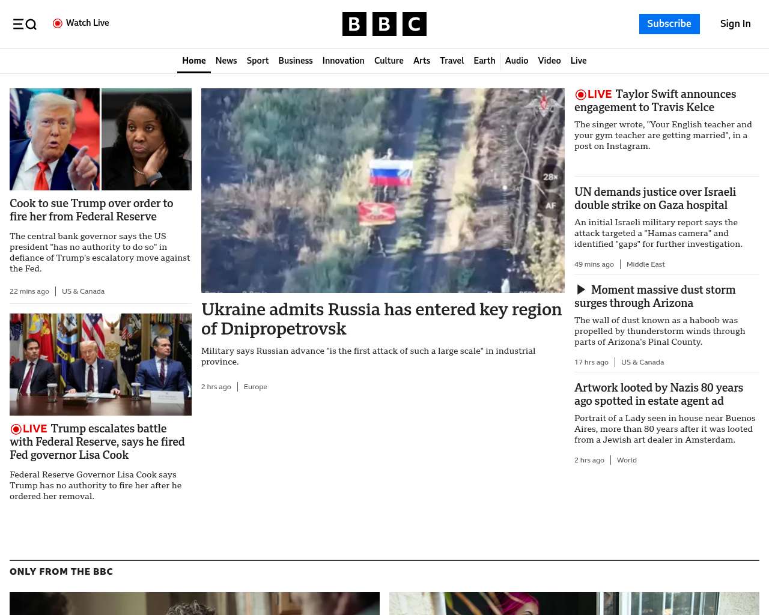Select Audio in the navigation bar
Viewport: 769px width, 615px height.
point(517,61)
